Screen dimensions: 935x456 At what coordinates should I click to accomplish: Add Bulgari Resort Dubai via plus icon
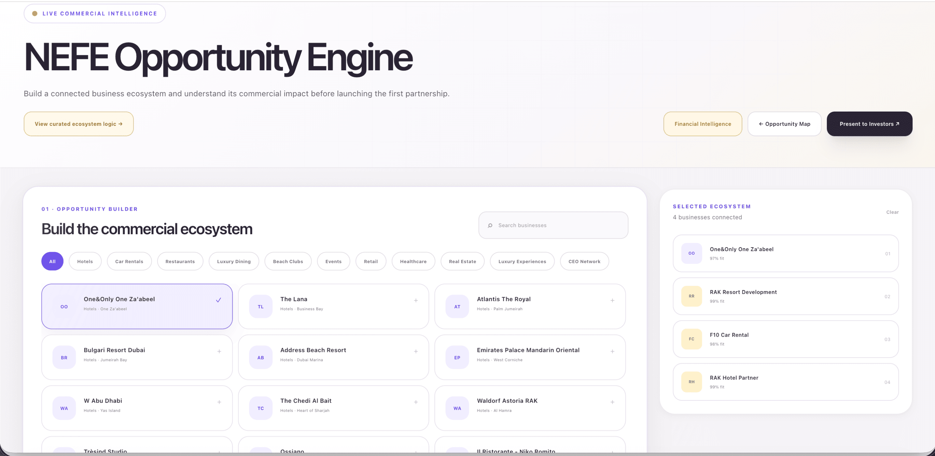[219, 351]
